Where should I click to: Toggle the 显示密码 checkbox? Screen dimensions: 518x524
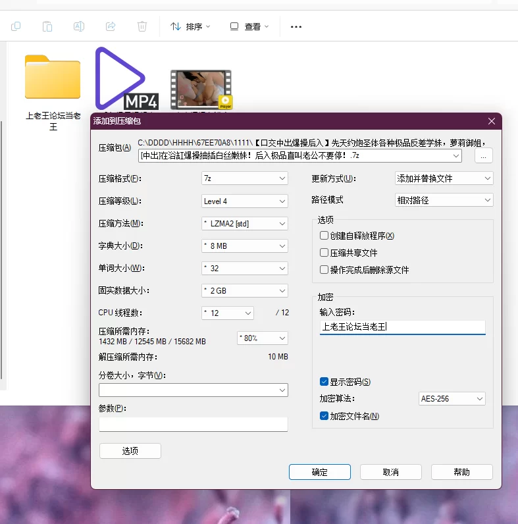click(x=324, y=382)
